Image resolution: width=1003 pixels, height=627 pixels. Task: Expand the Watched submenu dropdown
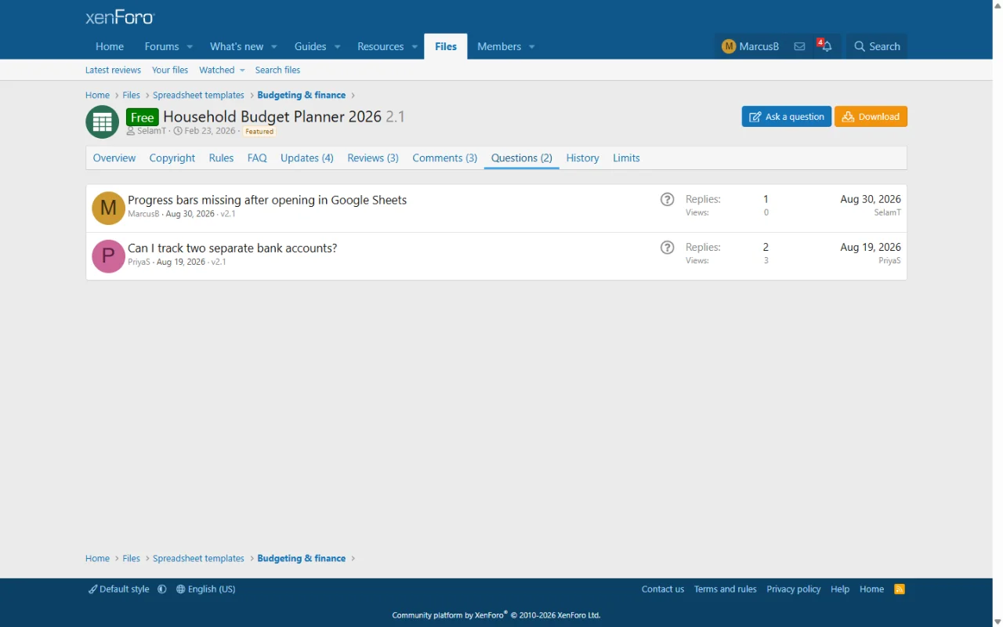(242, 71)
